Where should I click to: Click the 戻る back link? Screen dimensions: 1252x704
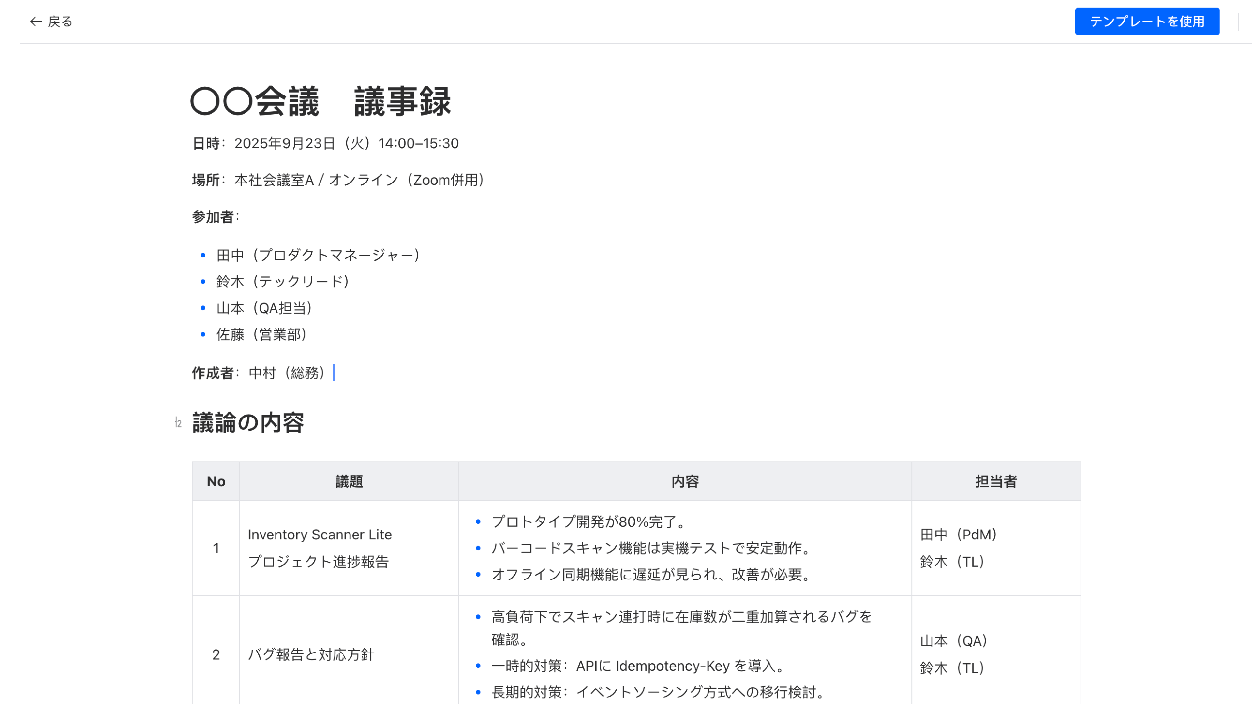tap(60, 22)
